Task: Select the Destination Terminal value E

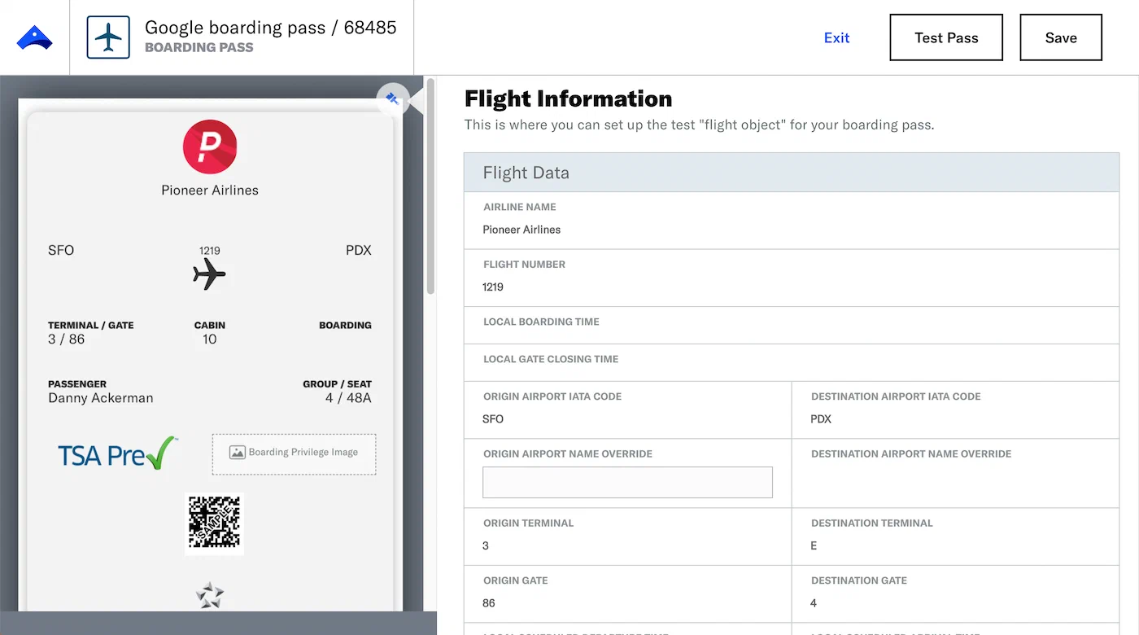Action: 812,545
